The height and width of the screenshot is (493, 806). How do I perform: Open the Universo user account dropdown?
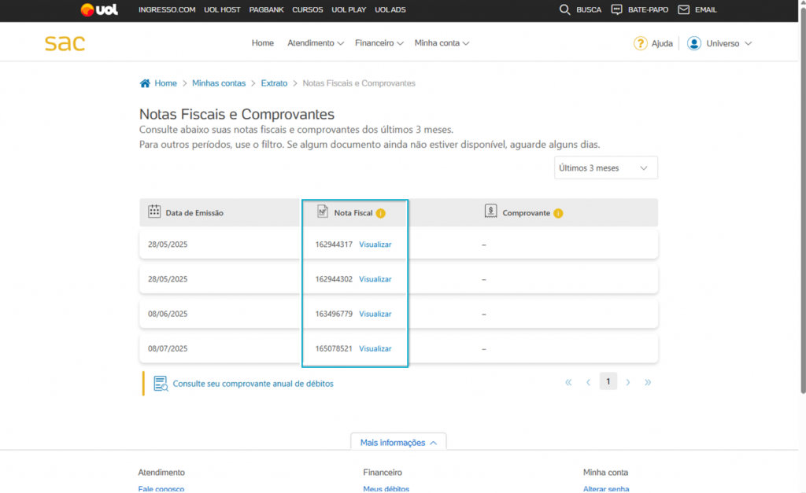pos(719,43)
